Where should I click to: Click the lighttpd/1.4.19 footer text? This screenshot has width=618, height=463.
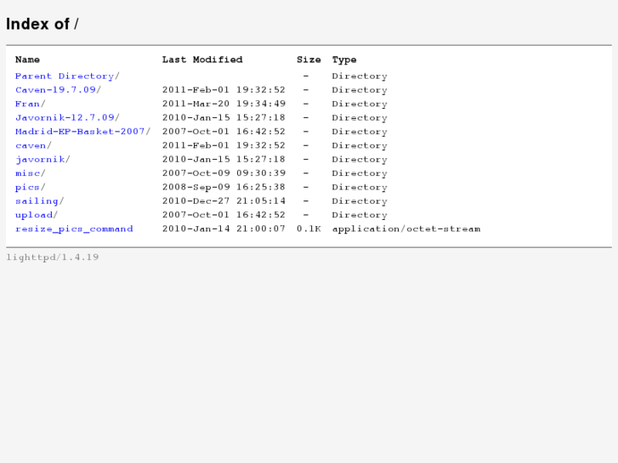click(53, 257)
